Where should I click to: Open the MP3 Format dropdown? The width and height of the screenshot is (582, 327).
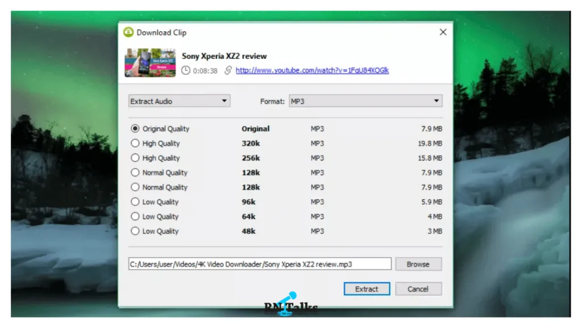click(x=365, y=101)
